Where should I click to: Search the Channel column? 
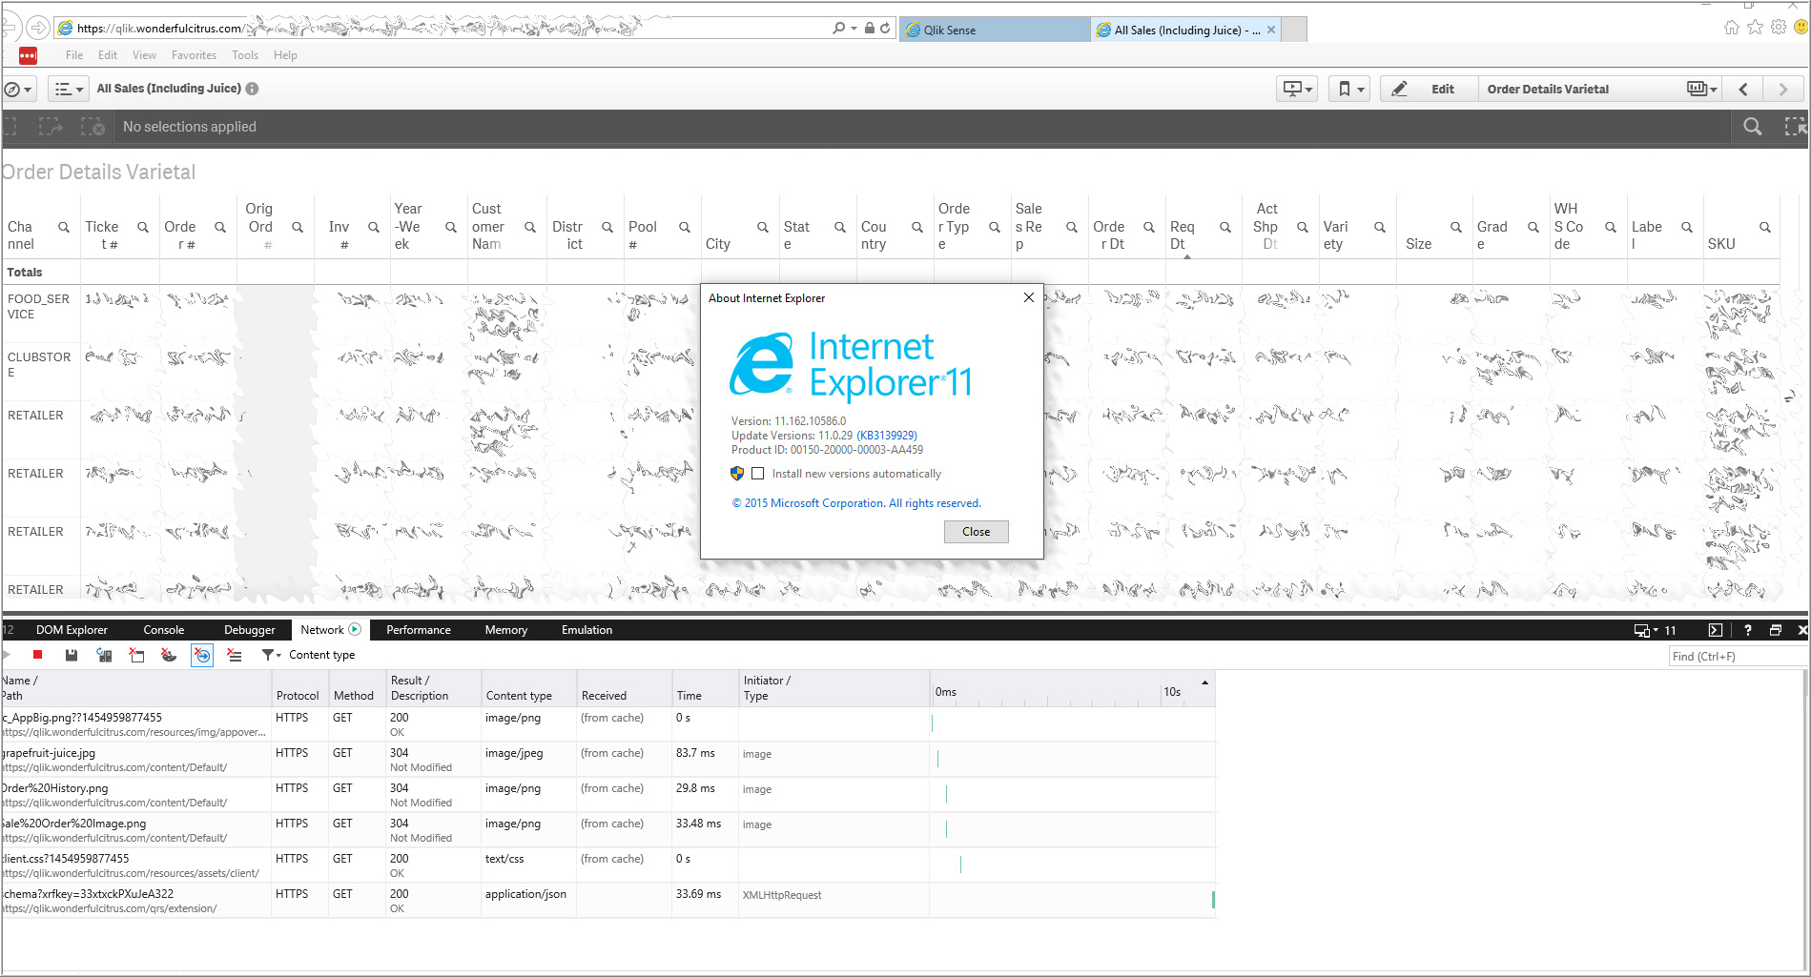coord(64,227)
